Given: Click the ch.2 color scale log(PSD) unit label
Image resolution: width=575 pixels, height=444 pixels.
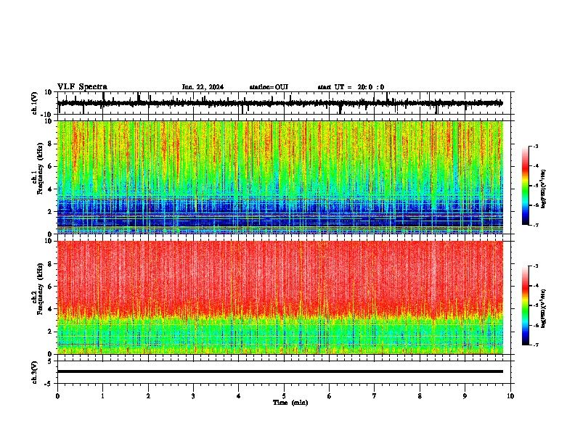Looking at the screenshot, I should [x=543, y=308].
